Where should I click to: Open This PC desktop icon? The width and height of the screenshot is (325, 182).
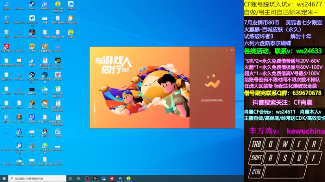click(6, 5)
